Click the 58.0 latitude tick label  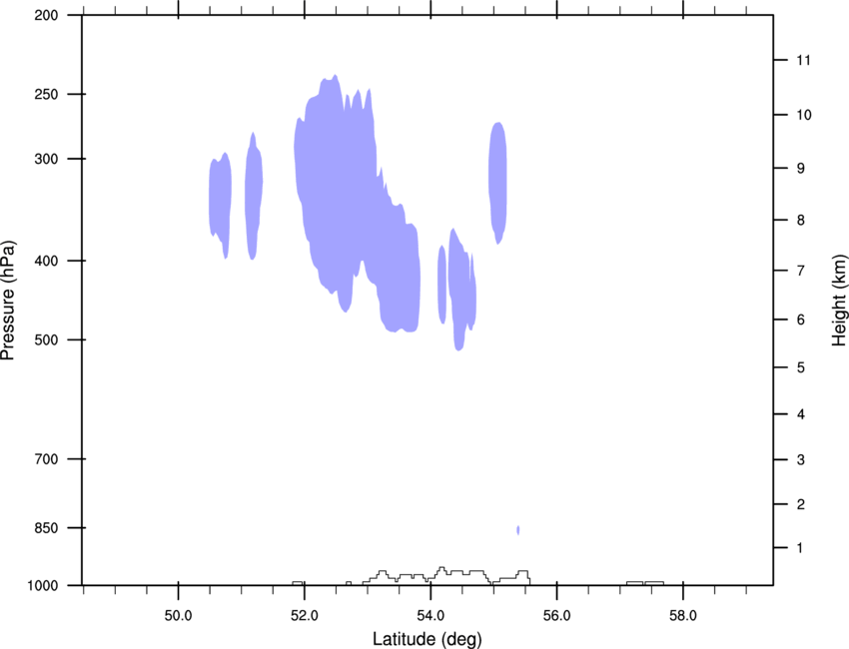click(x=683, y=616)
